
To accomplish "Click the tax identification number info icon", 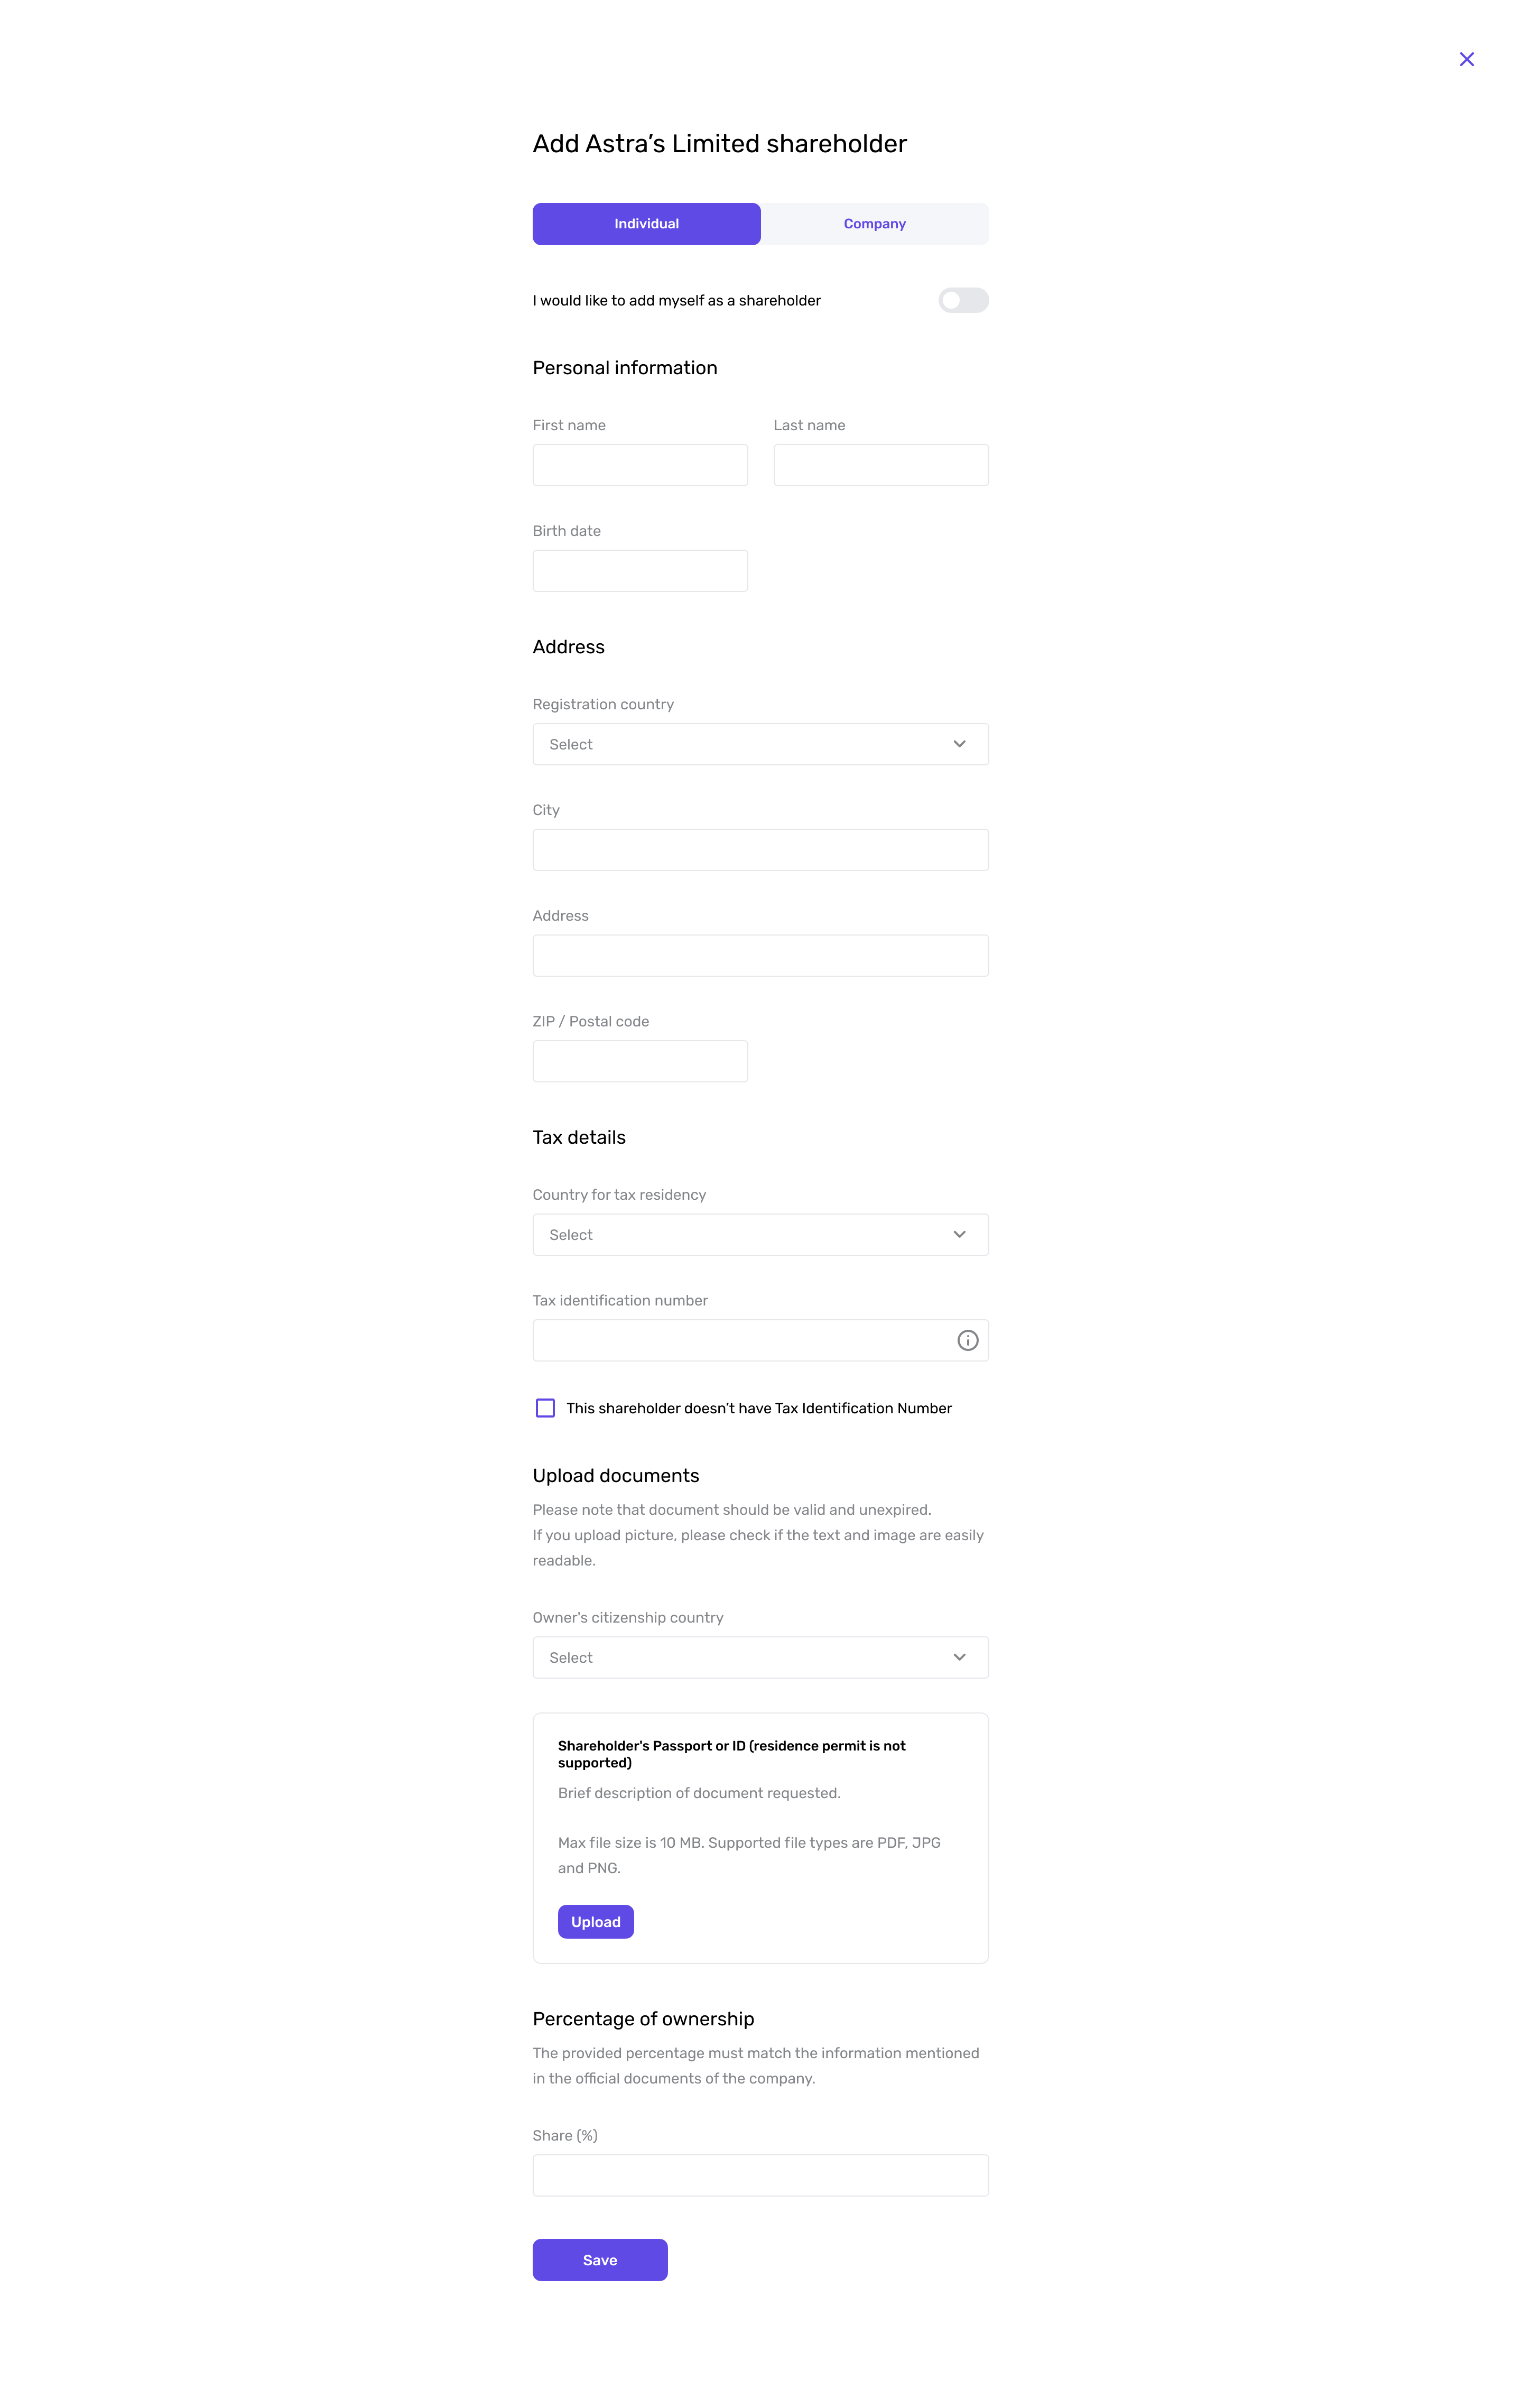I will coord(967,1340).
